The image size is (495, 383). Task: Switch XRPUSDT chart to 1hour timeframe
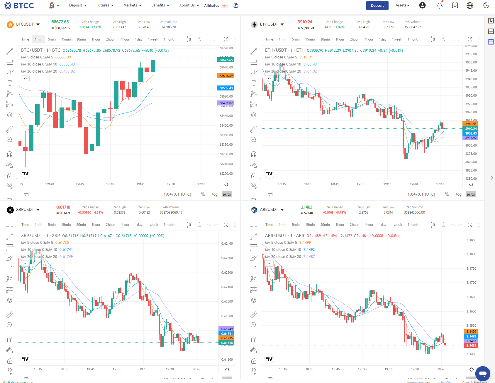pos(96,225)
